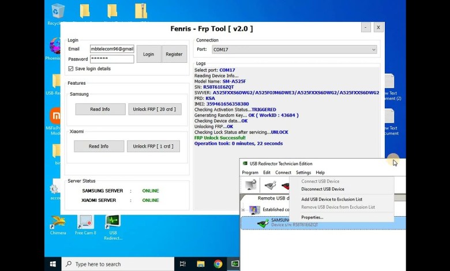Screen dimensions: 450x271
Task: Click the Register button
Action: point(174,54)
